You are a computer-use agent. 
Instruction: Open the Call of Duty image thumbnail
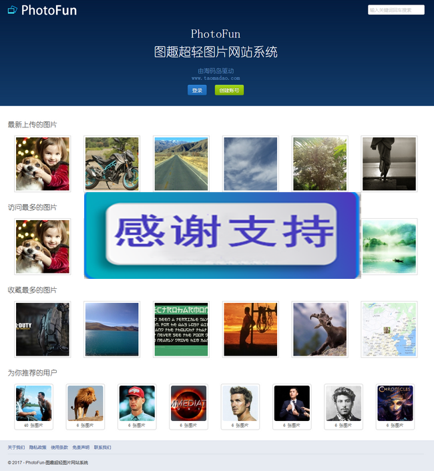42,329
